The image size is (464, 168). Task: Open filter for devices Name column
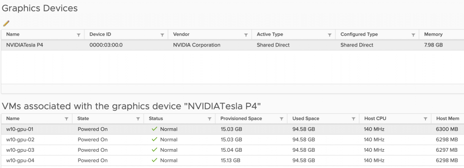[x=78, y=35]
